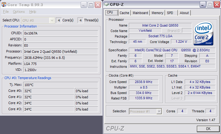Click the Cores count box in CPU-Z

click(182, 111)
